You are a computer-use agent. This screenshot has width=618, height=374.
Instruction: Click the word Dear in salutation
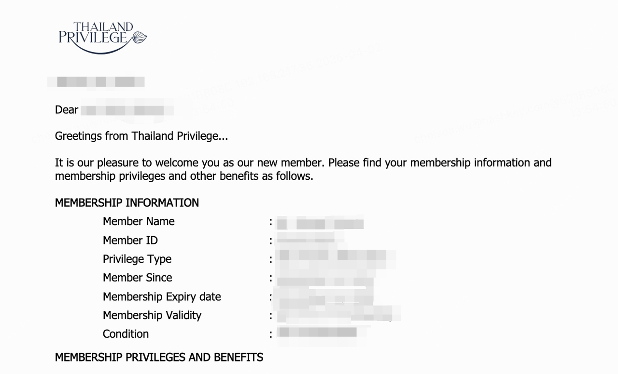(x=67, y=110)
